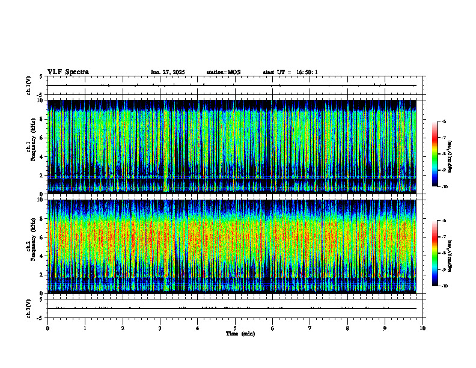Click the "-6" label on ch.2 color bar
476x368 pixels.
point(444,221)
